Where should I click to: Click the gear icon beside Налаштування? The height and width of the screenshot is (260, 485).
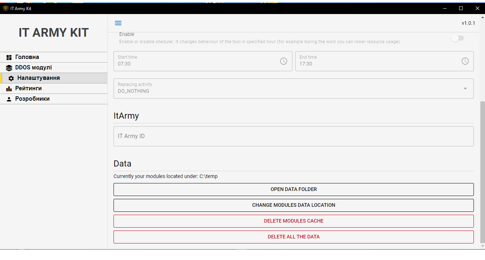coord(11,78)
